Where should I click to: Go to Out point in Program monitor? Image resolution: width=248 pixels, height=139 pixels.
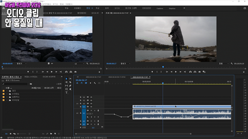coord(185,72)
